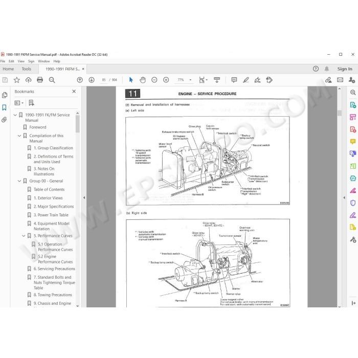Open the 1. Group Classification bookmark
The image size is (358, 358).
point(53,148)
